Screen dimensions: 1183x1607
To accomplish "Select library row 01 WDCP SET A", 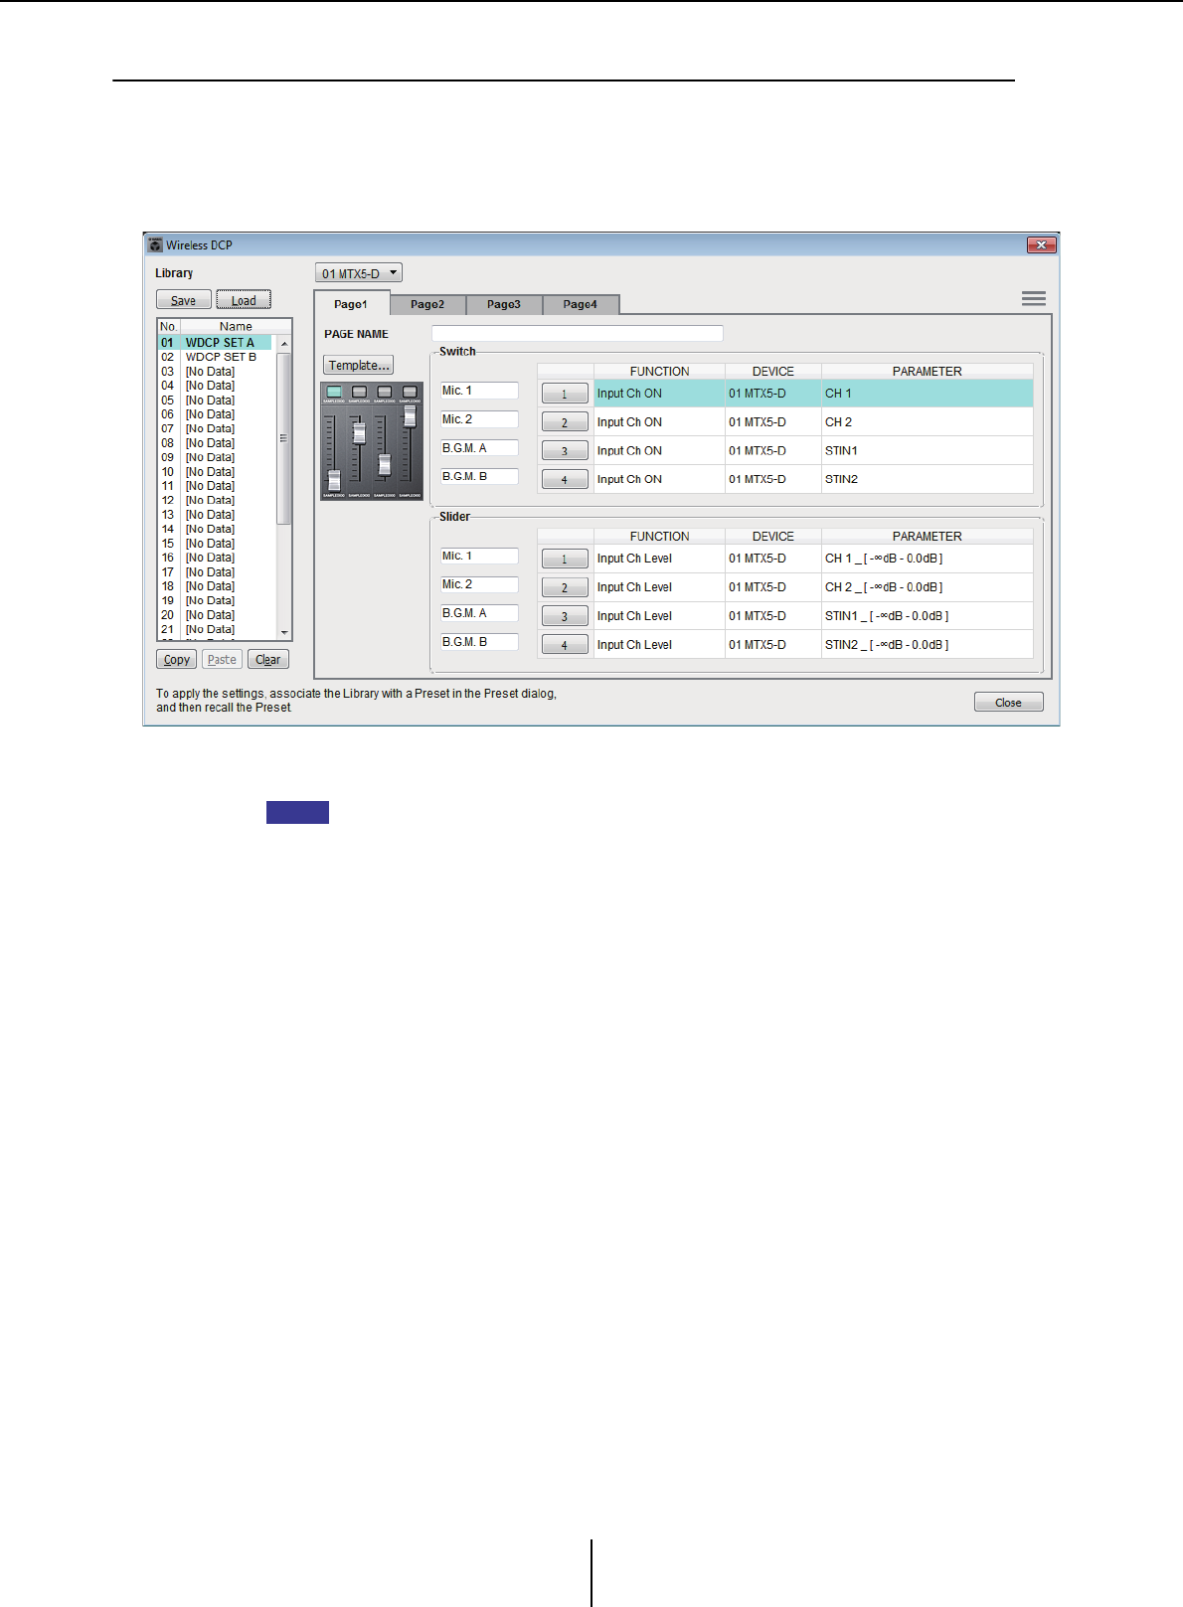I will pos(215,343).
